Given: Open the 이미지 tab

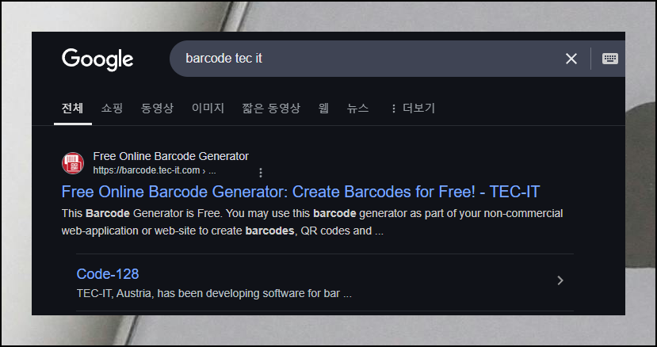Looking at the screenshot, I should coord(208,108).
